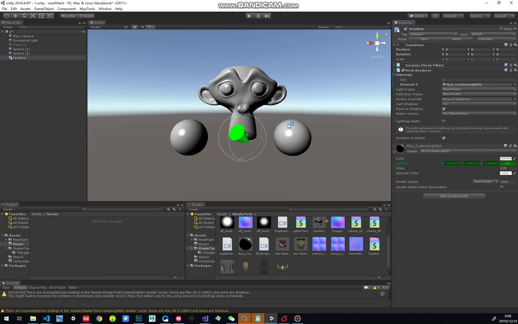Image resolution: width=518 pixels, height=324 pixels.
Task: Click the Pause button in the toolbar
Action: click(258, 16)
